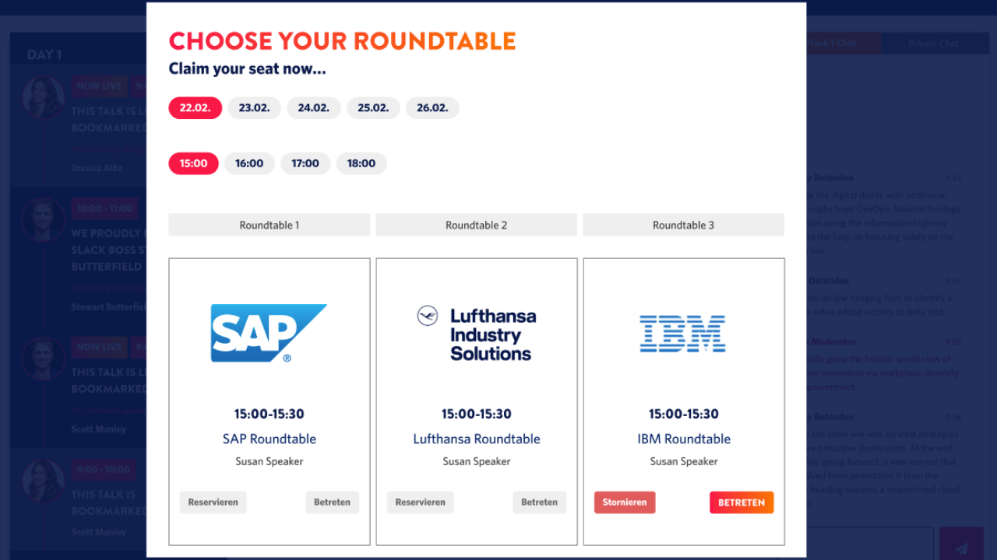The height and width of the screenshot is (560, 997).
Task: Select the 15:00 time slot
Action: [193, 163]
